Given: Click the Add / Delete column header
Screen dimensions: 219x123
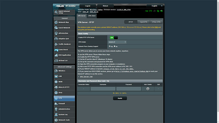Looking at the screenshot, I should click(x=148, y=84).
